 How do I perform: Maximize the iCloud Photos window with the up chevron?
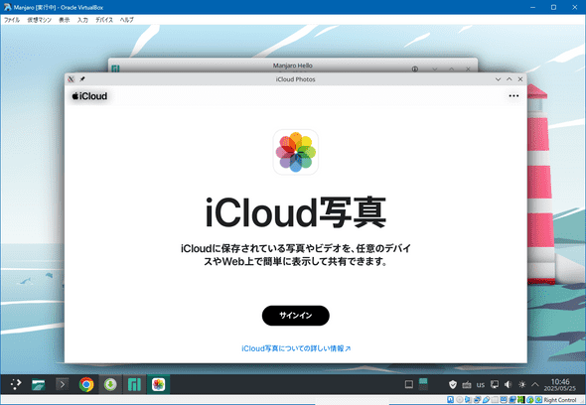(509, 79)
